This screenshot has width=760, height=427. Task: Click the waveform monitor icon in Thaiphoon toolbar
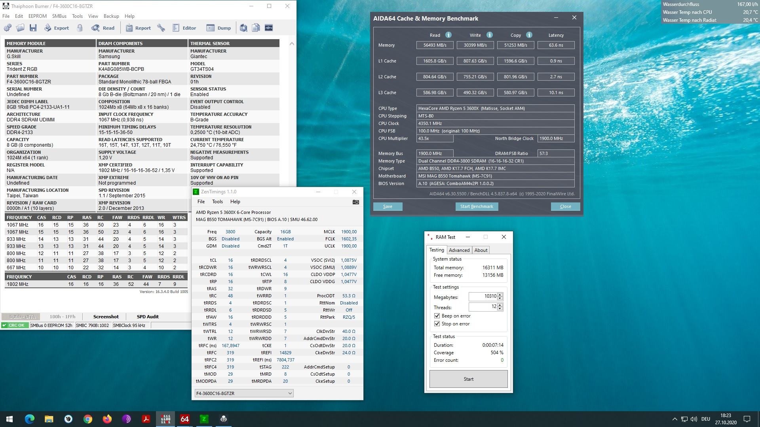269,28
